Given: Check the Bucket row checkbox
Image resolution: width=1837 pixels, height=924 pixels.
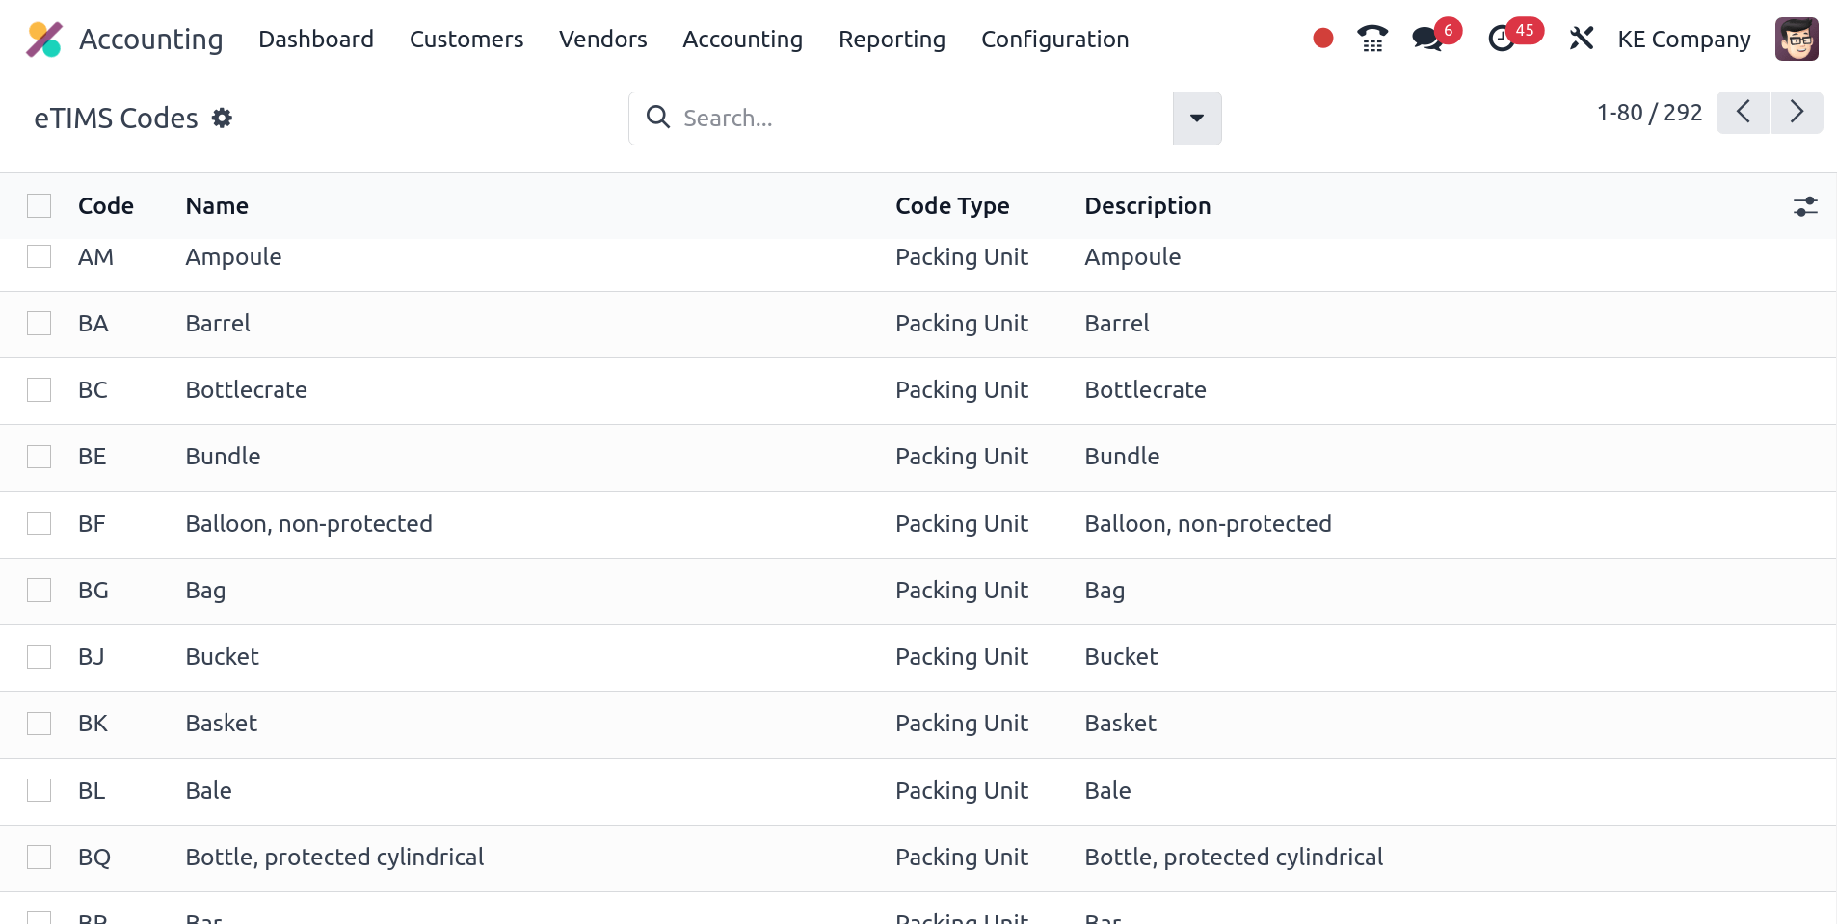Looking at the screenshot, I should [40, 657].
